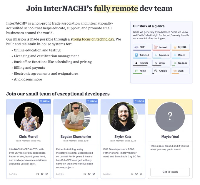The image size is (200, 185).
Task: Click the Alpine.js logo icon
Action: (x=156, y=55)
